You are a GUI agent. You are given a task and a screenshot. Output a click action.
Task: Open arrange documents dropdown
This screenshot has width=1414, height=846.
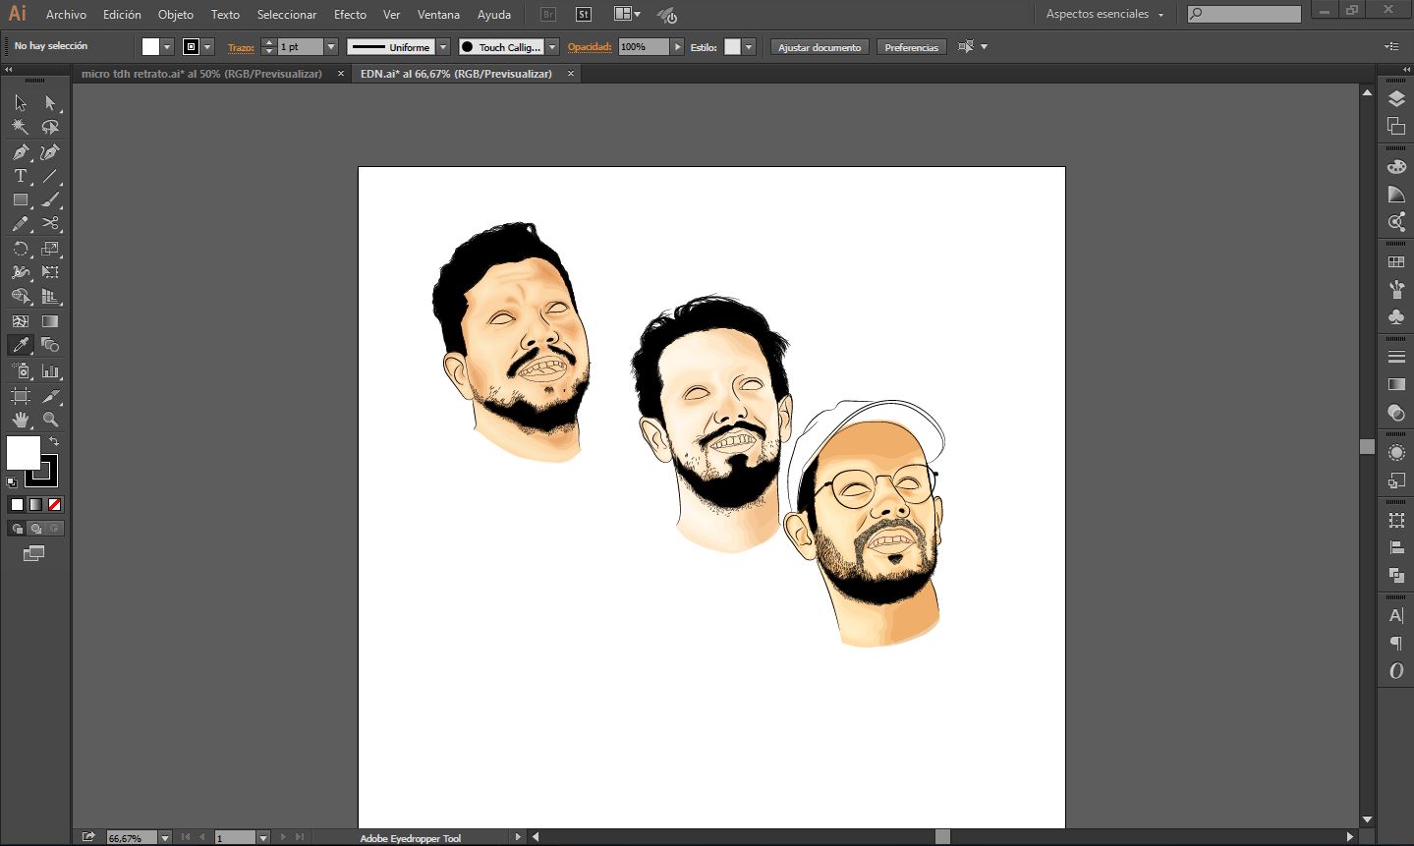627,14
